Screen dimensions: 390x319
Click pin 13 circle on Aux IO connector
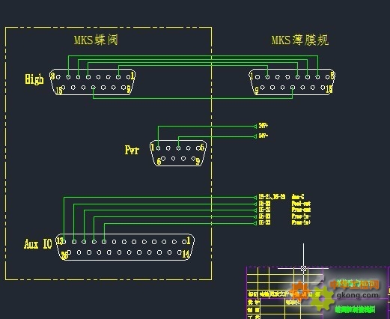click(x=64, y=242)
